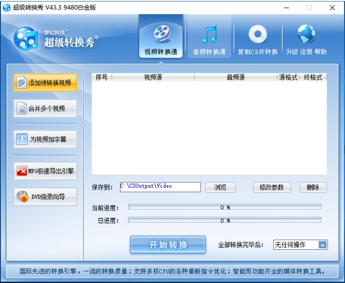
Task: Click the 修改参数 button
Action: tap(272, 188)
